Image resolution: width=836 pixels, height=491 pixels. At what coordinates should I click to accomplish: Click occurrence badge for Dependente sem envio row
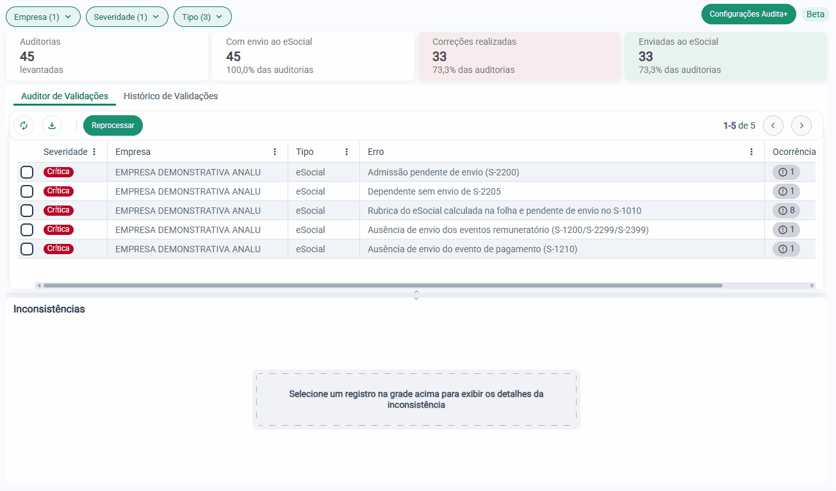786,191
